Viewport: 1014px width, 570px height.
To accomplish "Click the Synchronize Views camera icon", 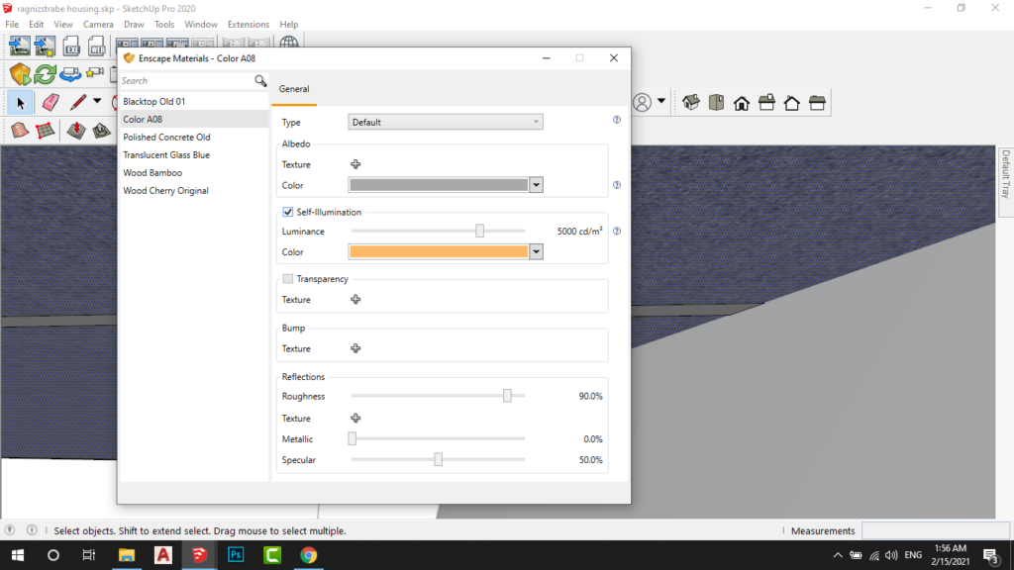I will coord(70,74).
